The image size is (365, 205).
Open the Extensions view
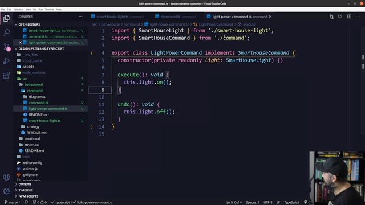6,75
